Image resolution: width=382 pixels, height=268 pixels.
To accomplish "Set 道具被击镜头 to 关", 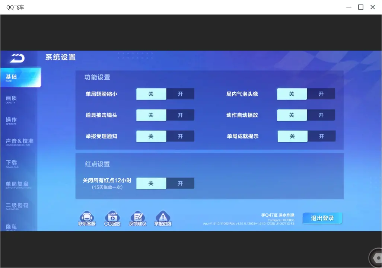I will pos(151,115).
